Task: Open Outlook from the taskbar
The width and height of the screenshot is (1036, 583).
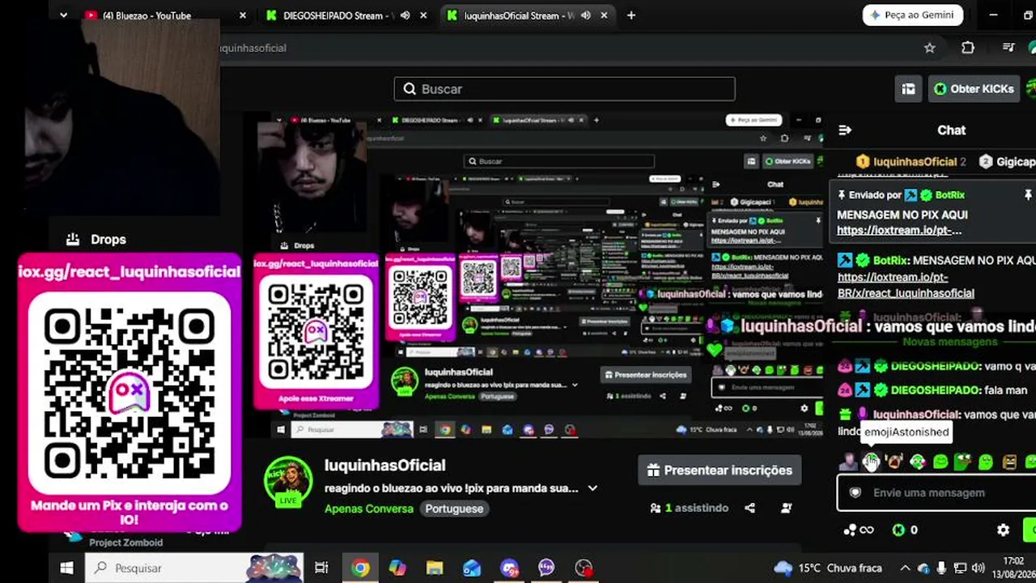Action: pyautogui.click(x=472, y=568)
